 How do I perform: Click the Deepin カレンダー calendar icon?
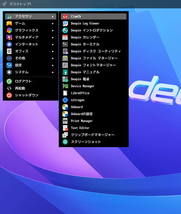(65, 37)
